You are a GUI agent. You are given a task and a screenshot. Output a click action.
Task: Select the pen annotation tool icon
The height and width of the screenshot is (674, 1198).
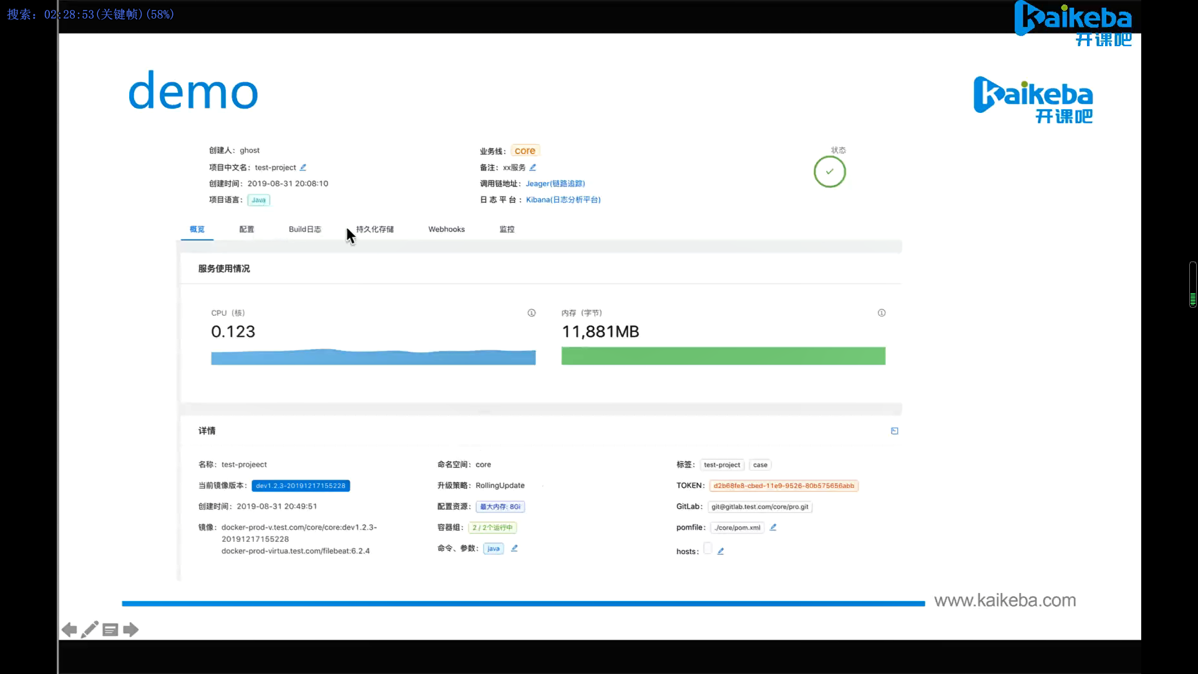(90, 629)
